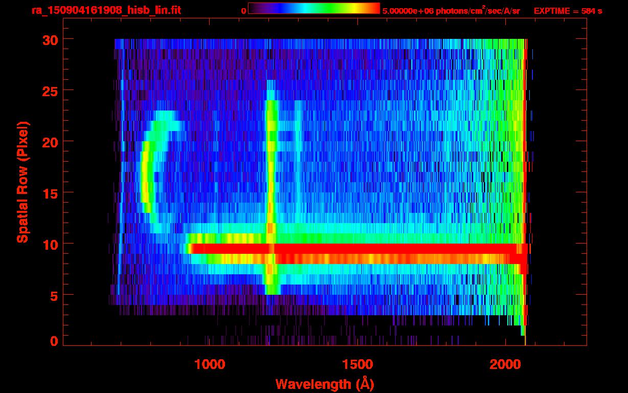This screenshot has height=393, width=628.
Task: Click the bright red saturated spectrum band
Action: [358, 249]
